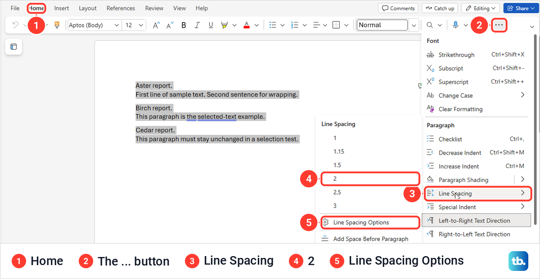Choose line spacing 2.5
The height and width of the screenshot is (279, 540).
pos(369,192)
